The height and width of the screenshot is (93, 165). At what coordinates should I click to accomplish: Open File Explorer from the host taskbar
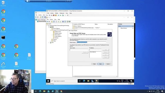44,91
